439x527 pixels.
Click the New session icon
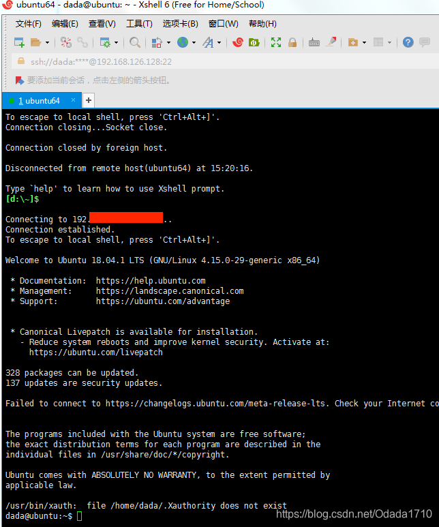[19, 42]
